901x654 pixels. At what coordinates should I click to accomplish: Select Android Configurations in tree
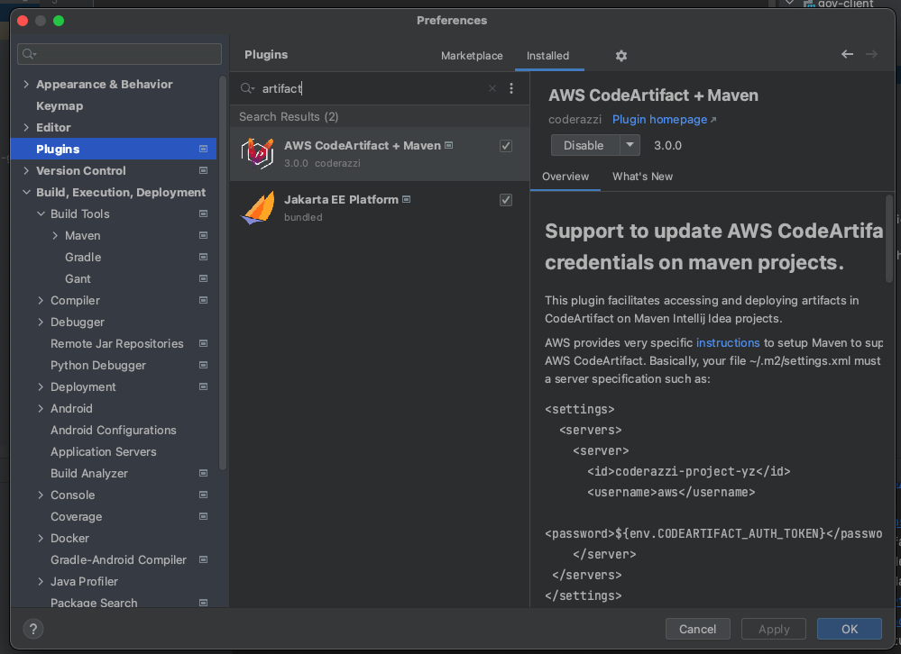pos(114,431)
